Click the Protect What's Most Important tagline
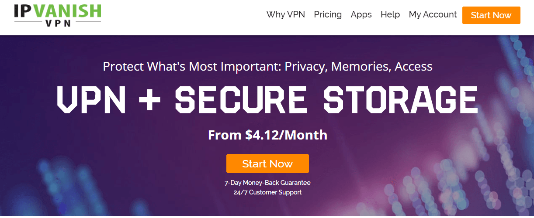Screen dimensions: 534x218 [267, 67]
